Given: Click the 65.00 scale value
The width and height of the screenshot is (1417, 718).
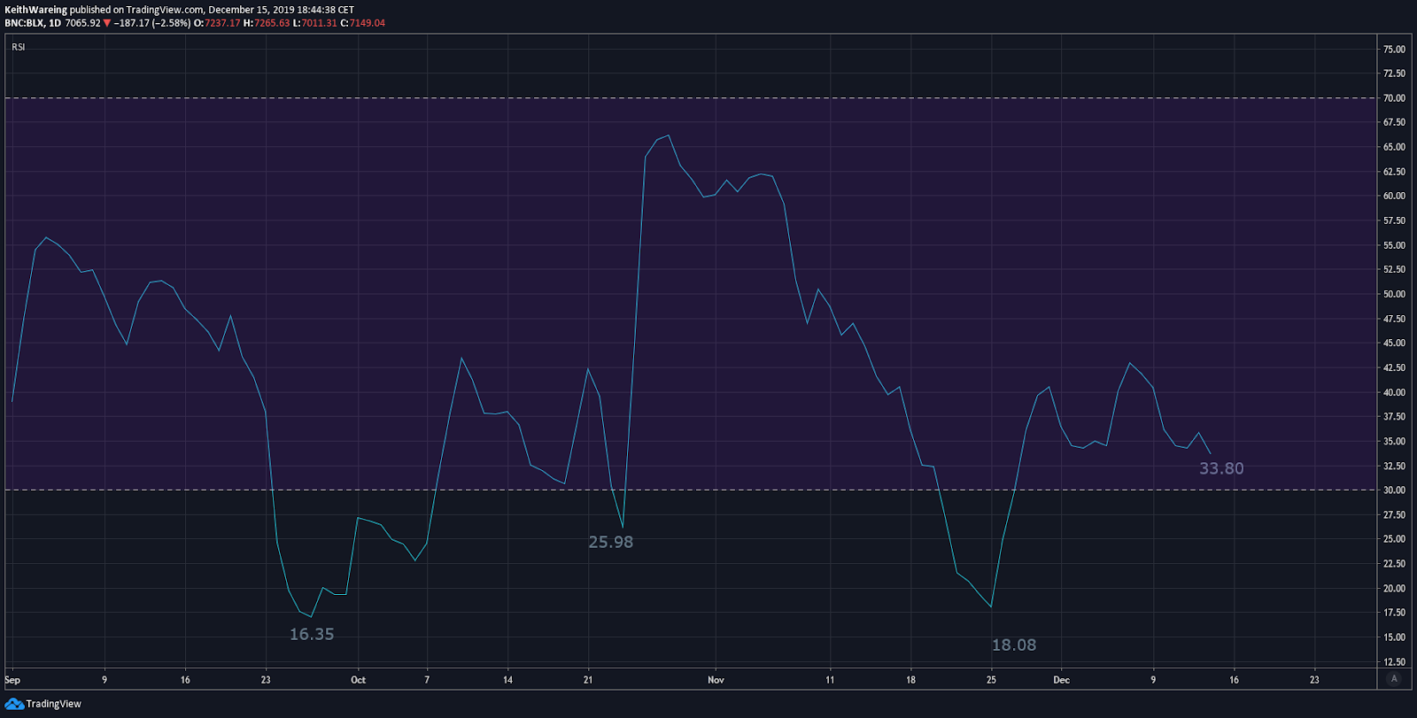Looking at the screenshot, I should click(1394, 147).
